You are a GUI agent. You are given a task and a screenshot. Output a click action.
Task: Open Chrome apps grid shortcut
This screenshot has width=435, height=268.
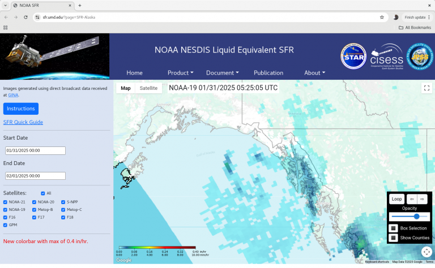(5, 27)
